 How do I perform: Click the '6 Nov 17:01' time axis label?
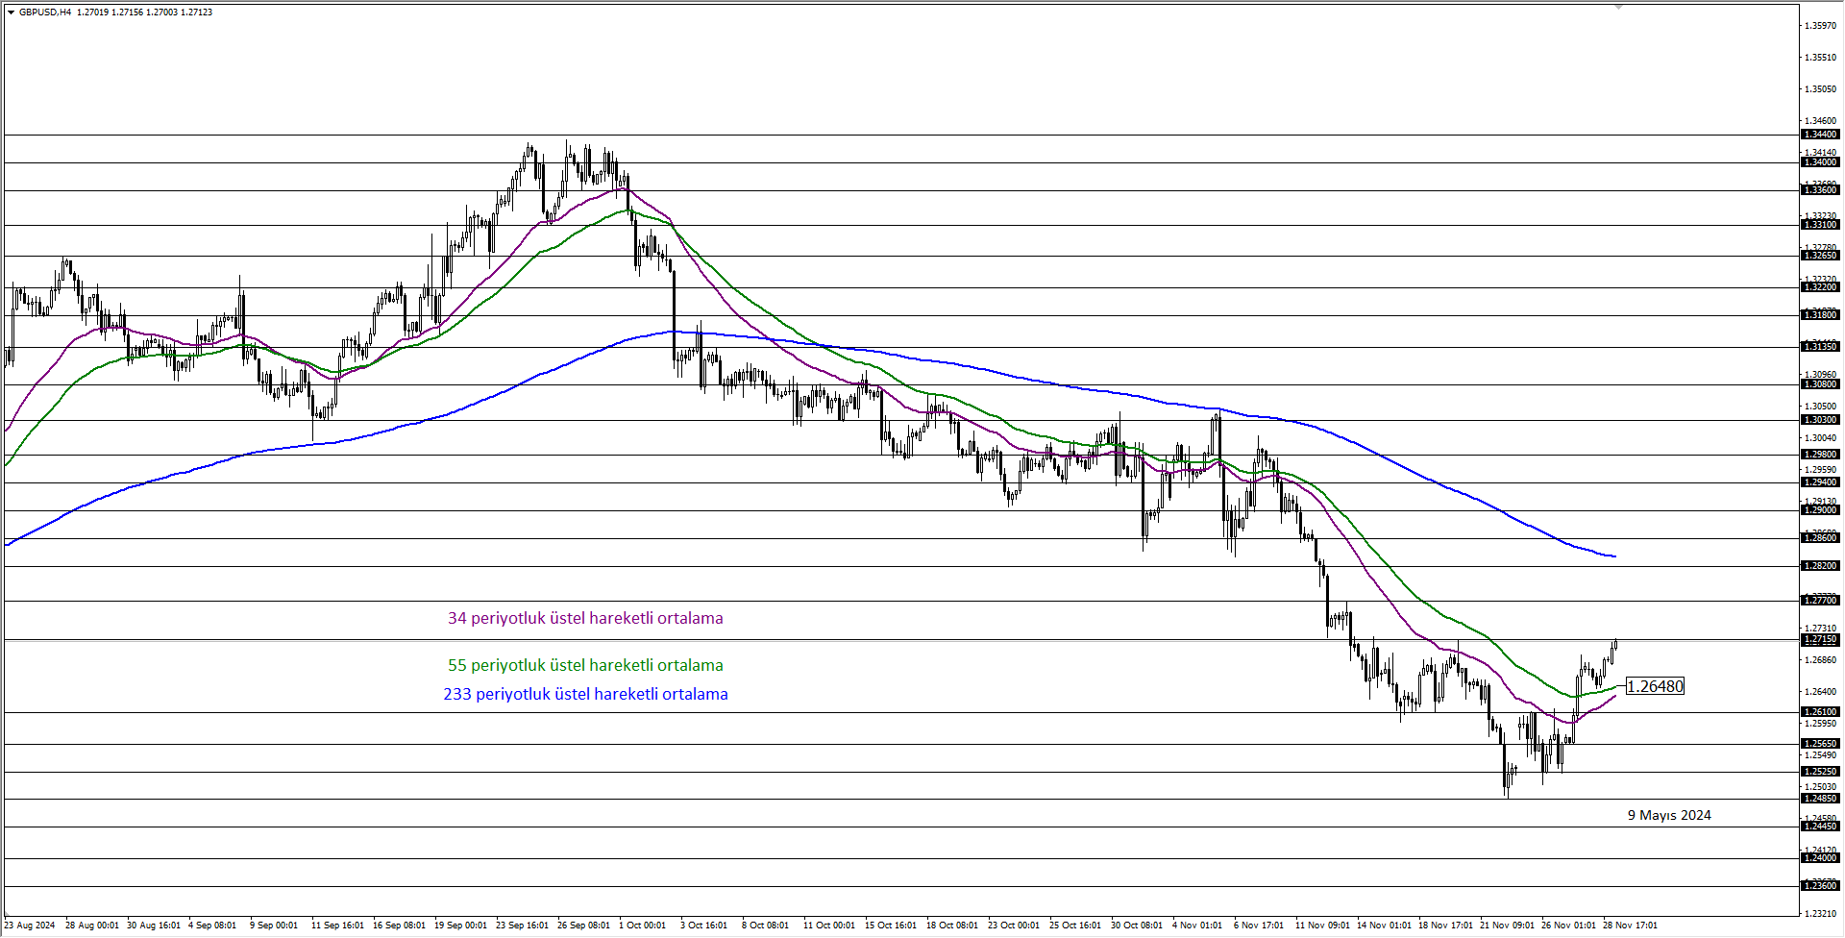pos(1259,926)
